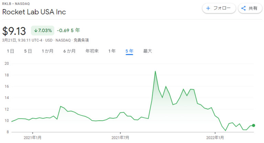264x143 pixels.
Task: Click the y-axis label 12
Action: pos(7,109)
